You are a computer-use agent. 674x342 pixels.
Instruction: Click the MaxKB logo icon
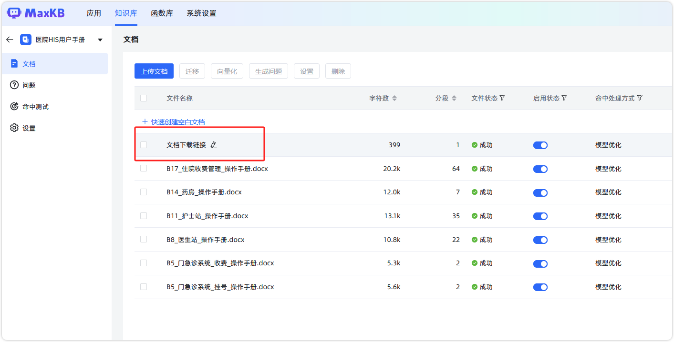(x=13, y=13)
